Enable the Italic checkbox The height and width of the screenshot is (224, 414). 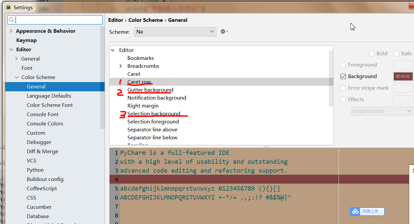coord(396,54)
